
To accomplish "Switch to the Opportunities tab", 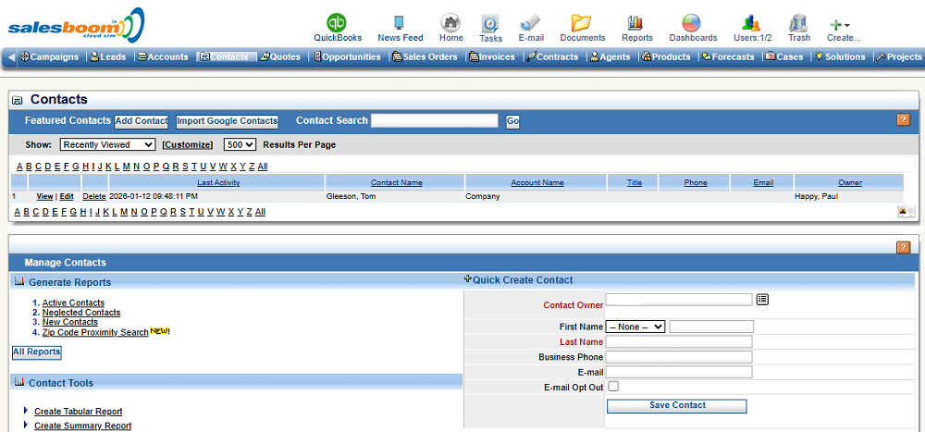I will (348, 57).
